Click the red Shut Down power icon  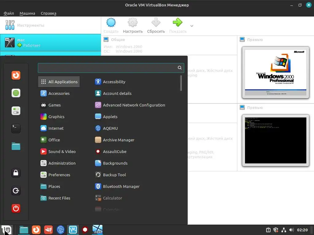pos(16,208)
